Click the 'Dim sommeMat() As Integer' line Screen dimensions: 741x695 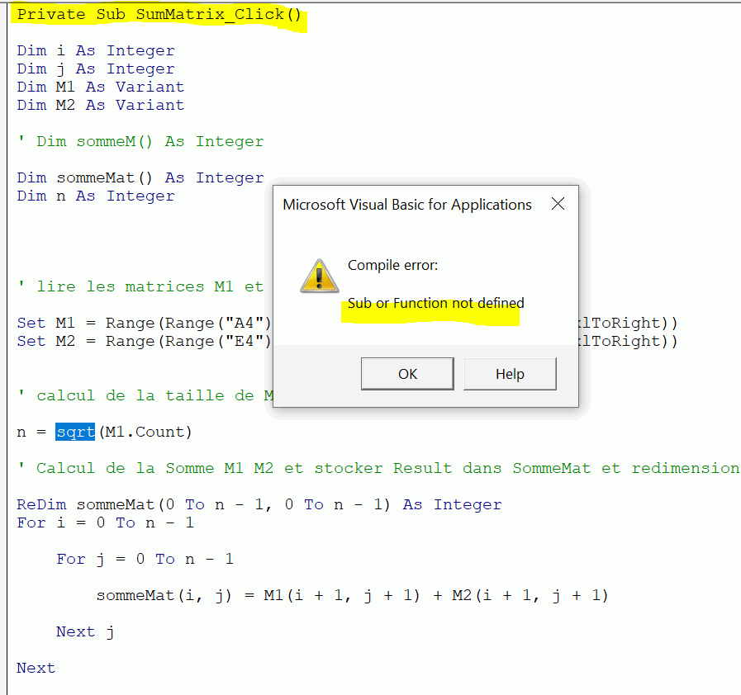click(140, 177)
